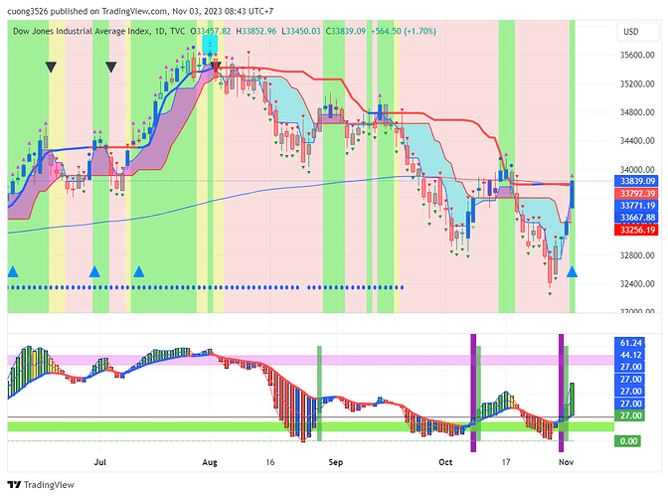Screen dimensions: 668x497
Task: Click the 32800.00 price axis label
Action: point(637,255)
